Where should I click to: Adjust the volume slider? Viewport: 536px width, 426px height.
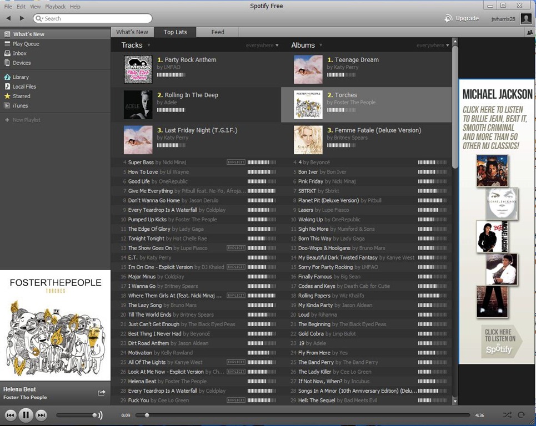(76, 415)
